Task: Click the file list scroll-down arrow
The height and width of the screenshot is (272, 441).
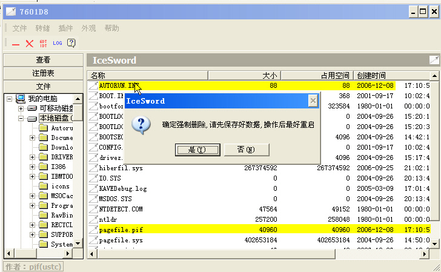Action: [434, 244]
